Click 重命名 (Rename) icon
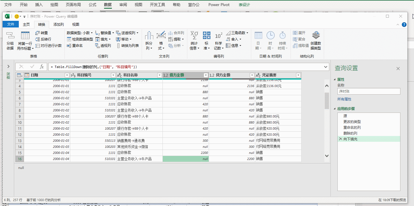This screenshot has height=206, width=414. [x=69, y=45]
